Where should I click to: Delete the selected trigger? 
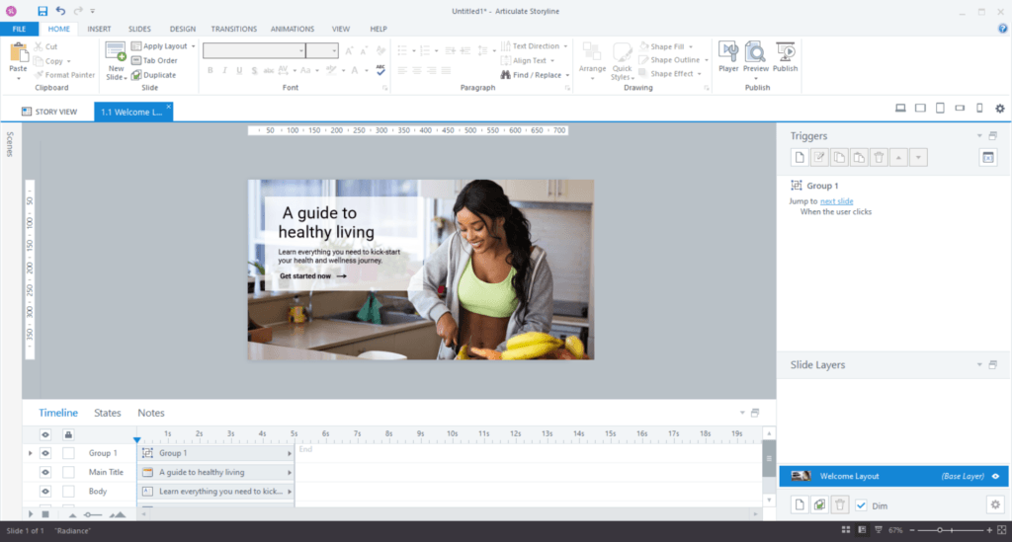point(880,158)
